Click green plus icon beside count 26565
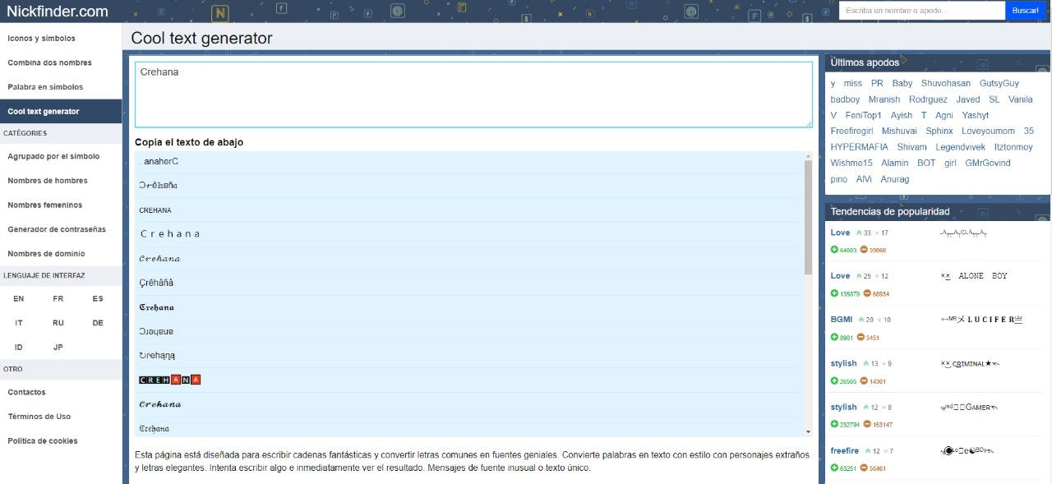1052x484 pixels. pyautogui.click(x=834, y=381)
